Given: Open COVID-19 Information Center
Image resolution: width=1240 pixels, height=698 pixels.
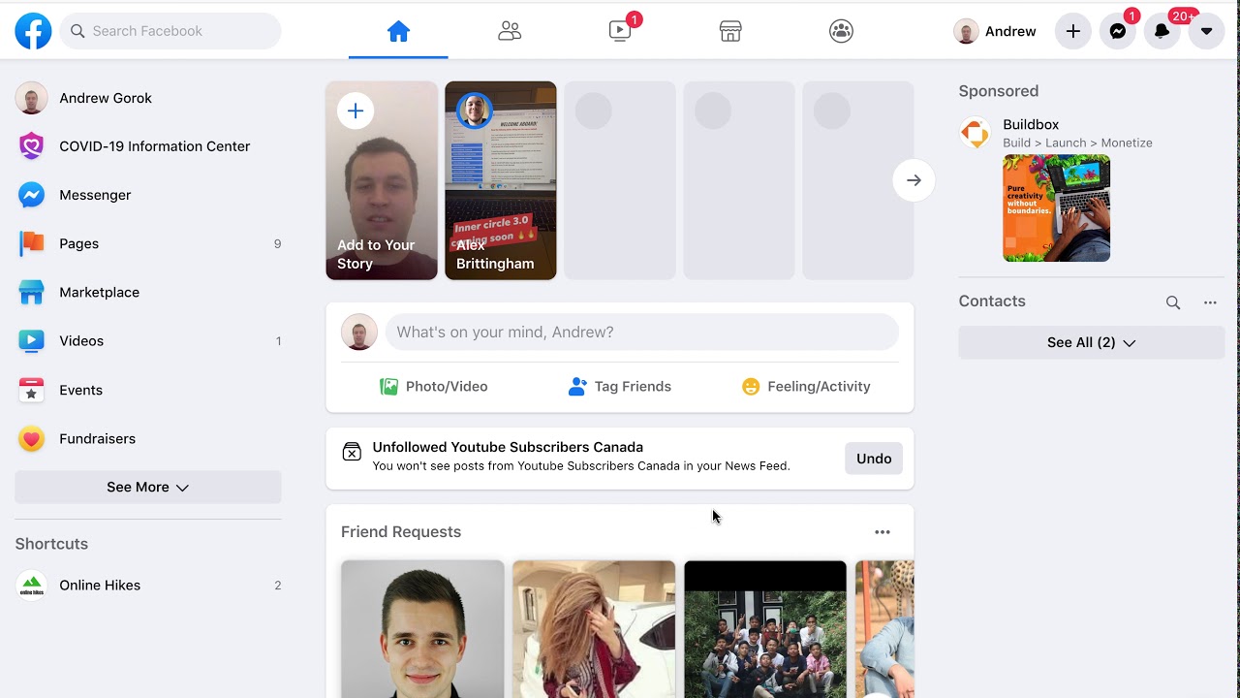Looking at the screenshot, I should tap(148, 146).
